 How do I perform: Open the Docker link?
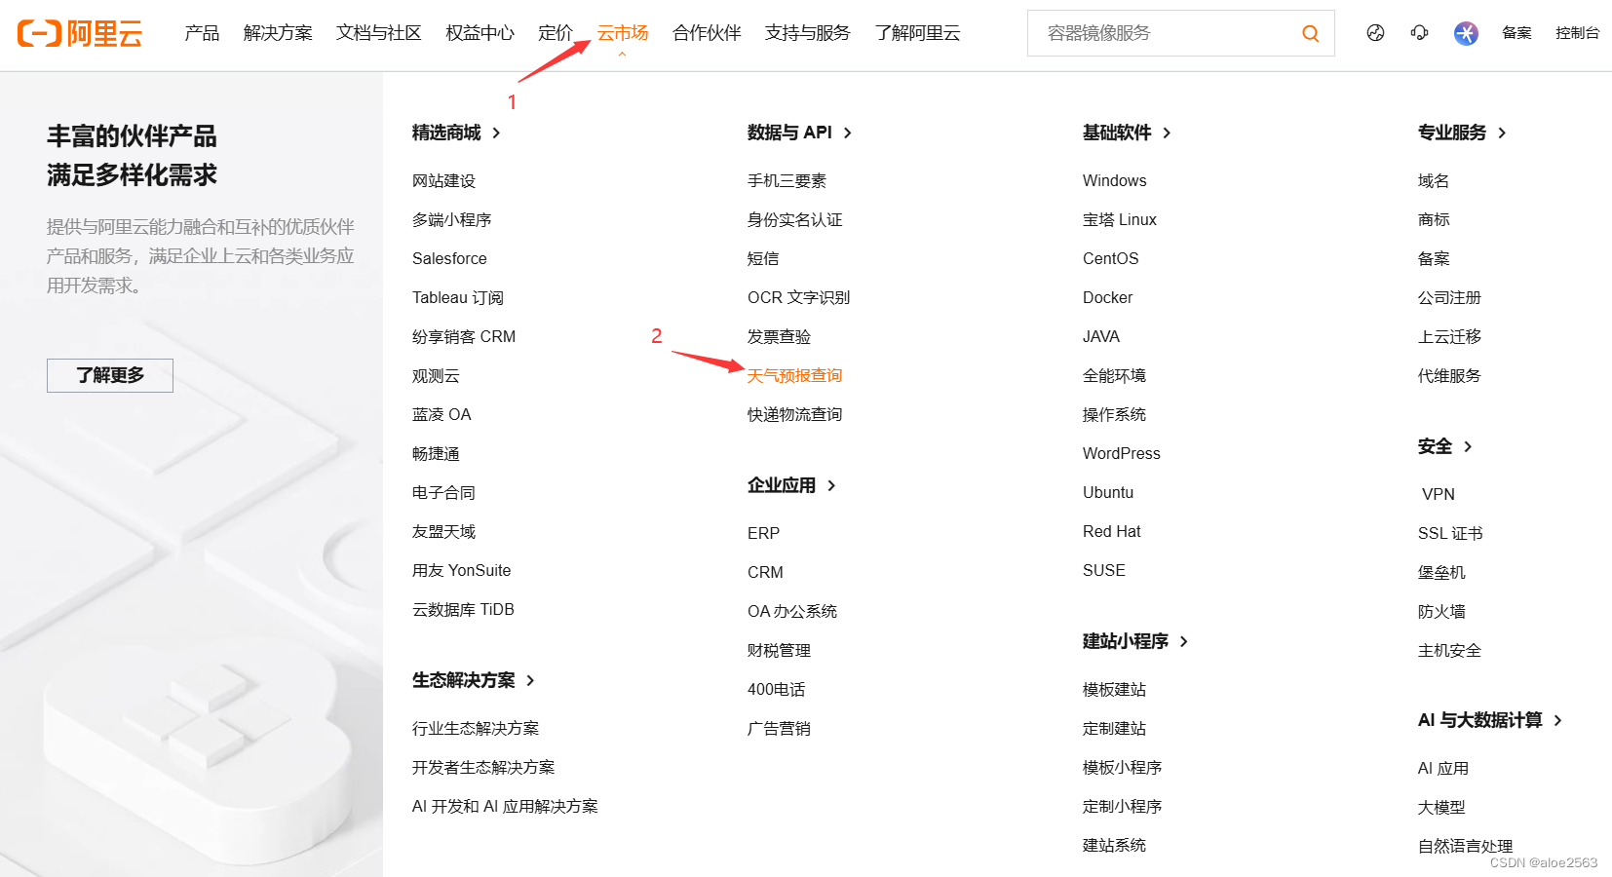pyautogui.click(x=1107, y=297)
